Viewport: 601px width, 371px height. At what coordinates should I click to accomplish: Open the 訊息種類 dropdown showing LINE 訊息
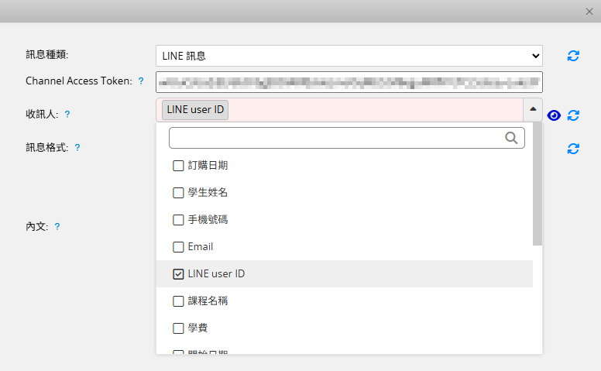349,56
